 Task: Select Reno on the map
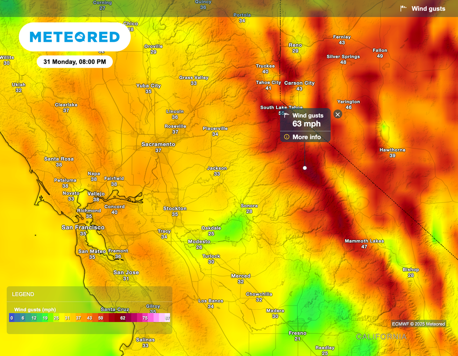click(294, 45)
